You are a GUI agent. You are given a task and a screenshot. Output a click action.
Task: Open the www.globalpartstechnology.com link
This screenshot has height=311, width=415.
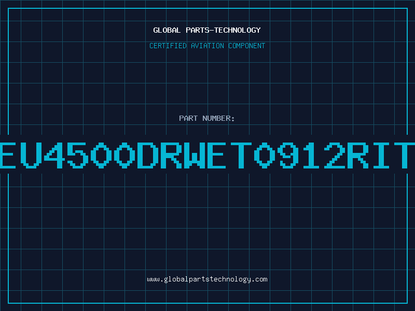tap(207, 279)
